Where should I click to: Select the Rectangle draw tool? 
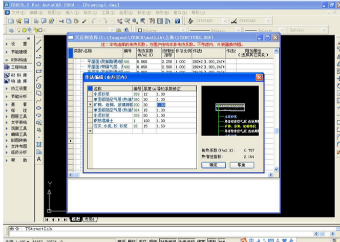pos(39,71)
